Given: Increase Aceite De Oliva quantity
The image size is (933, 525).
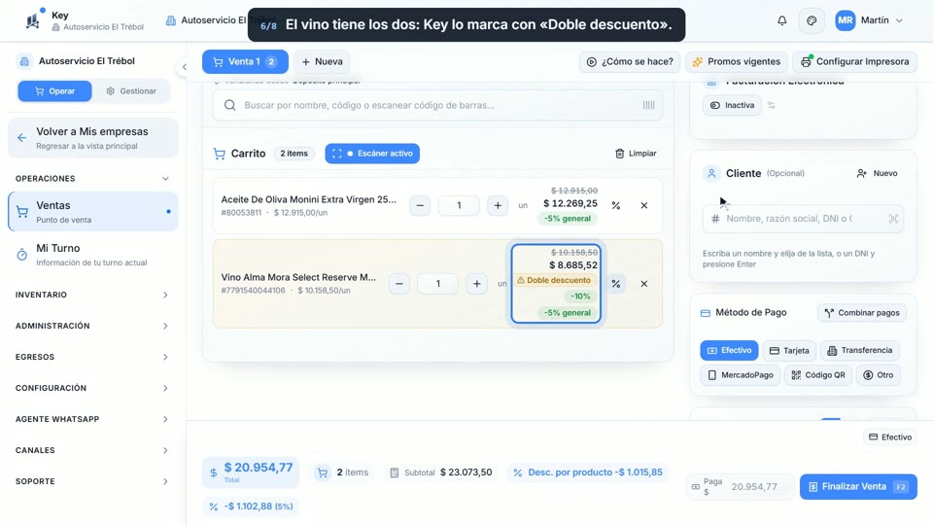Looking at the screenshot, I should [x=498, y=205].
